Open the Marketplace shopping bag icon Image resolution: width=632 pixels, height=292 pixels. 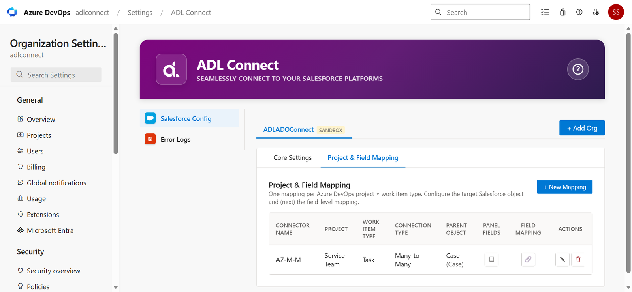tap(562, 12)
